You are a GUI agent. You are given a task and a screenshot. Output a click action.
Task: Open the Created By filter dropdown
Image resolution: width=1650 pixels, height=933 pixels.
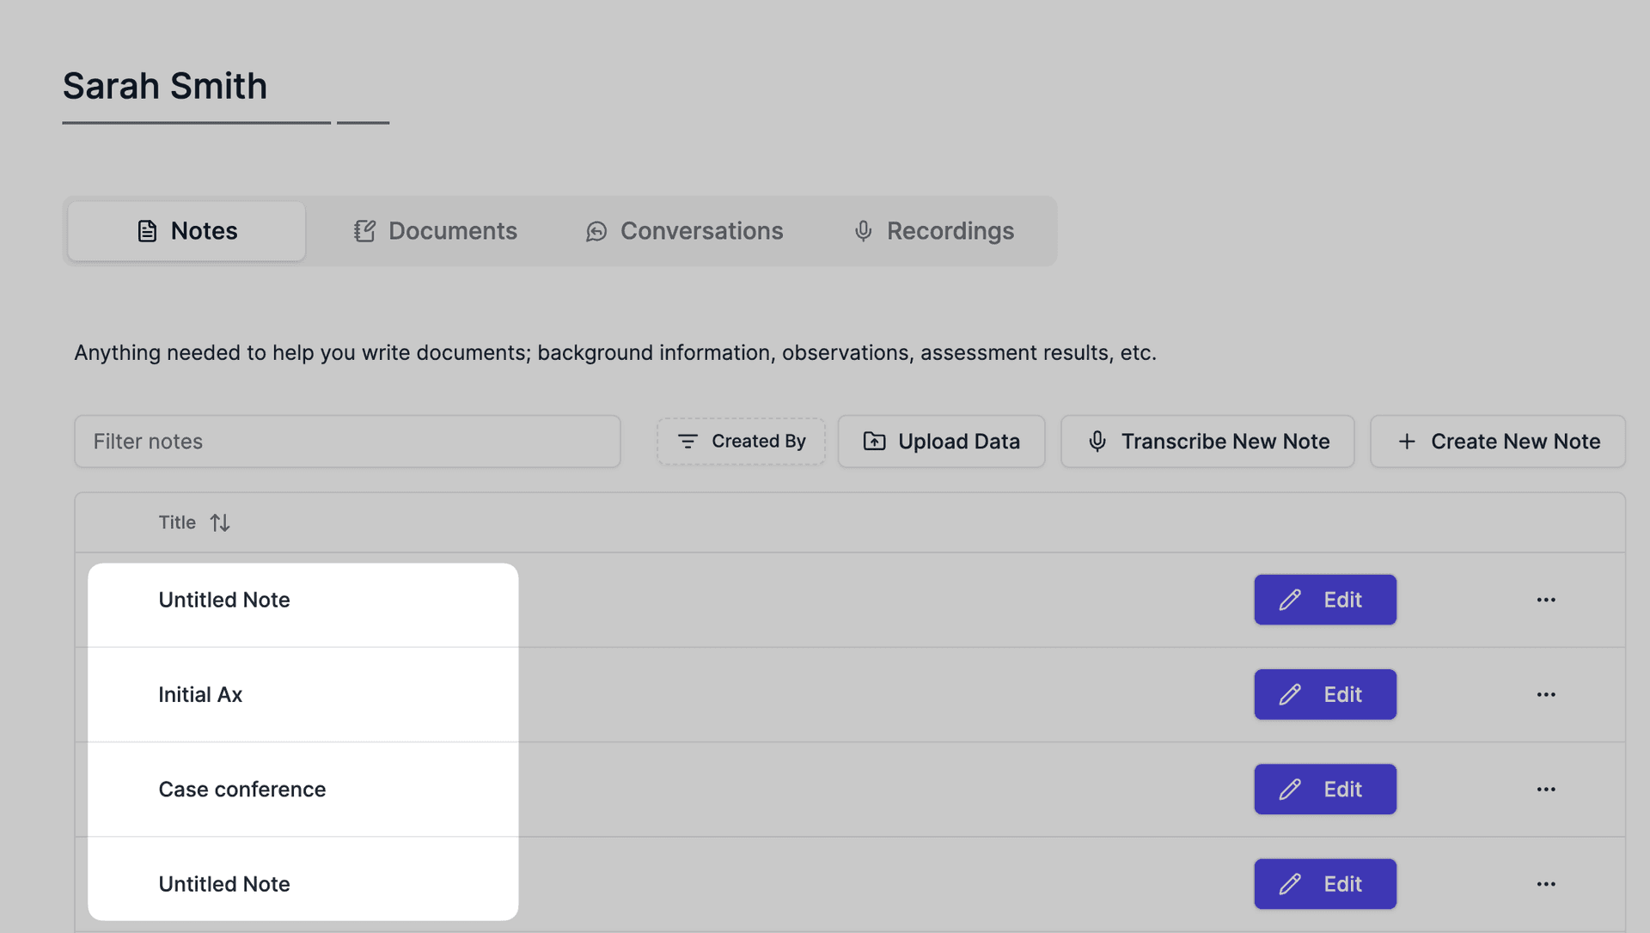tap(741, 442)
